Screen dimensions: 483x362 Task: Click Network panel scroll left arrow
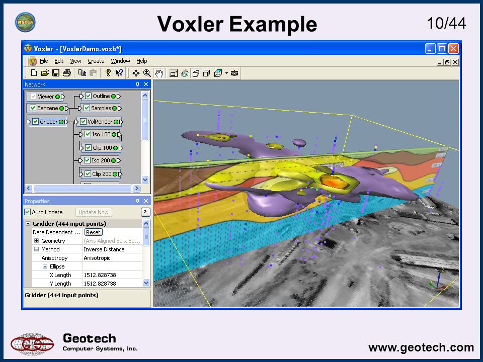click(29, 189)
